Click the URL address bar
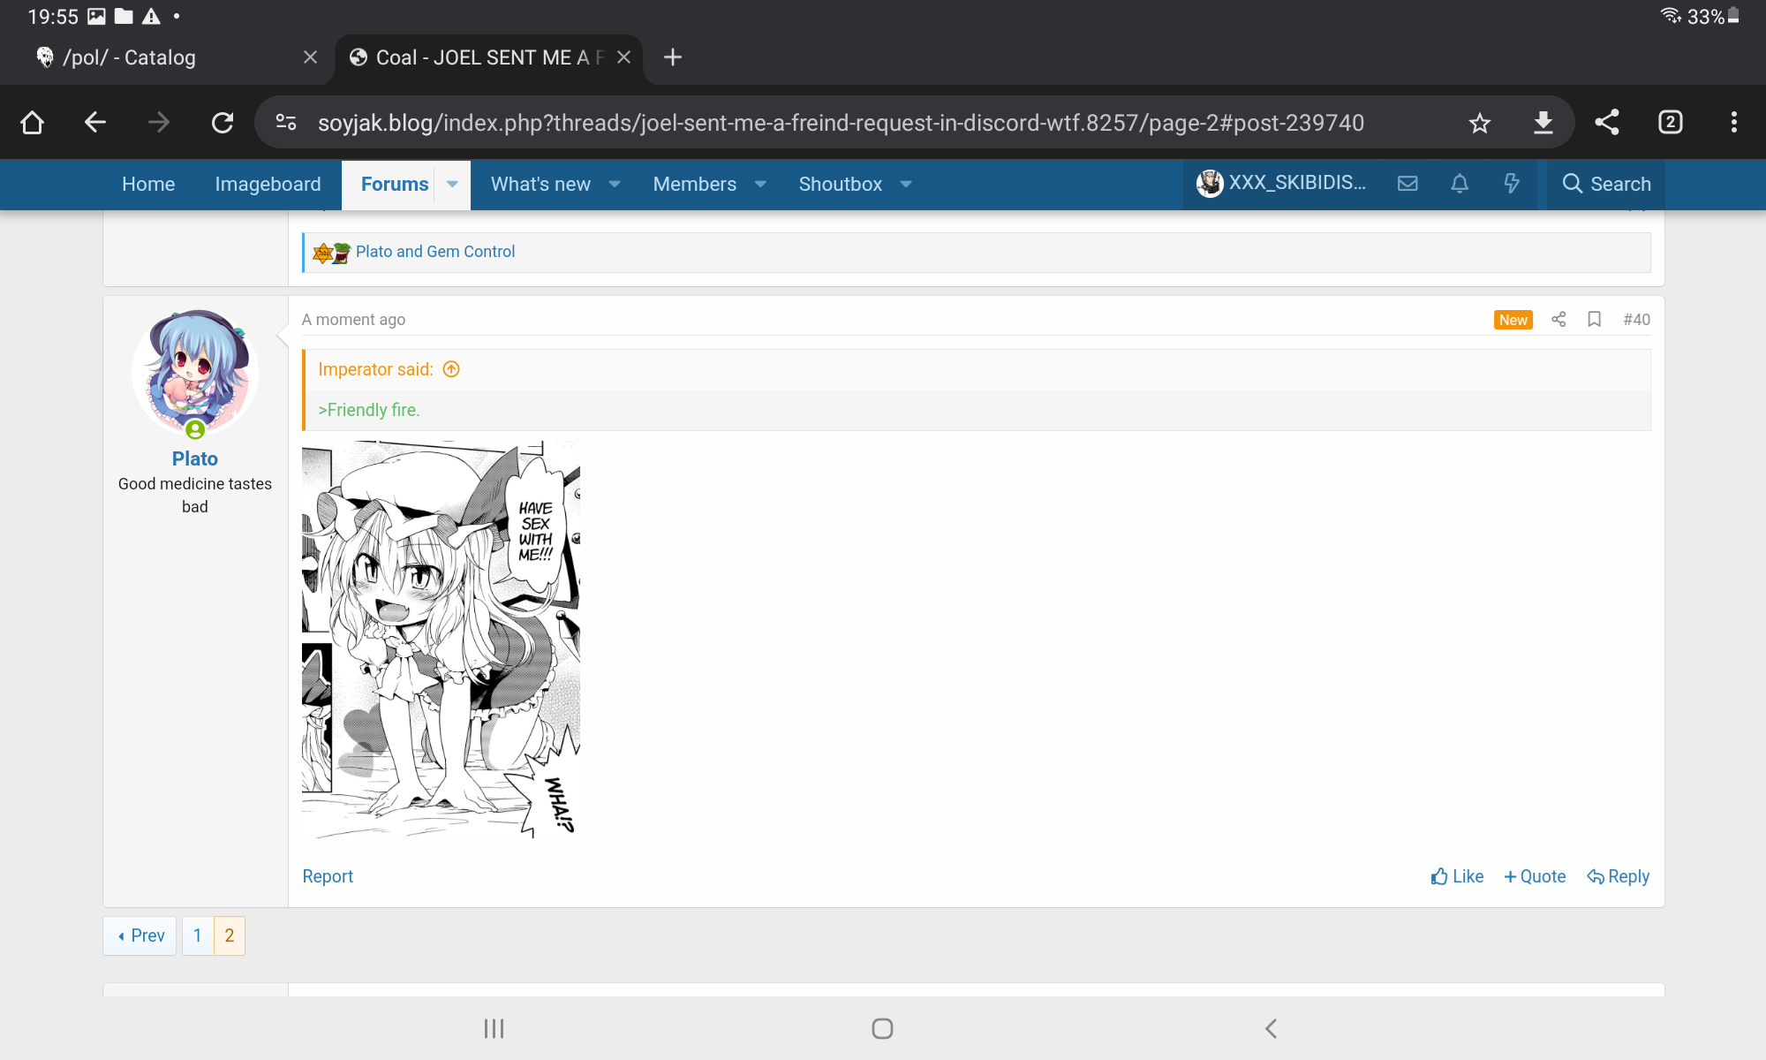 point(841,123)
